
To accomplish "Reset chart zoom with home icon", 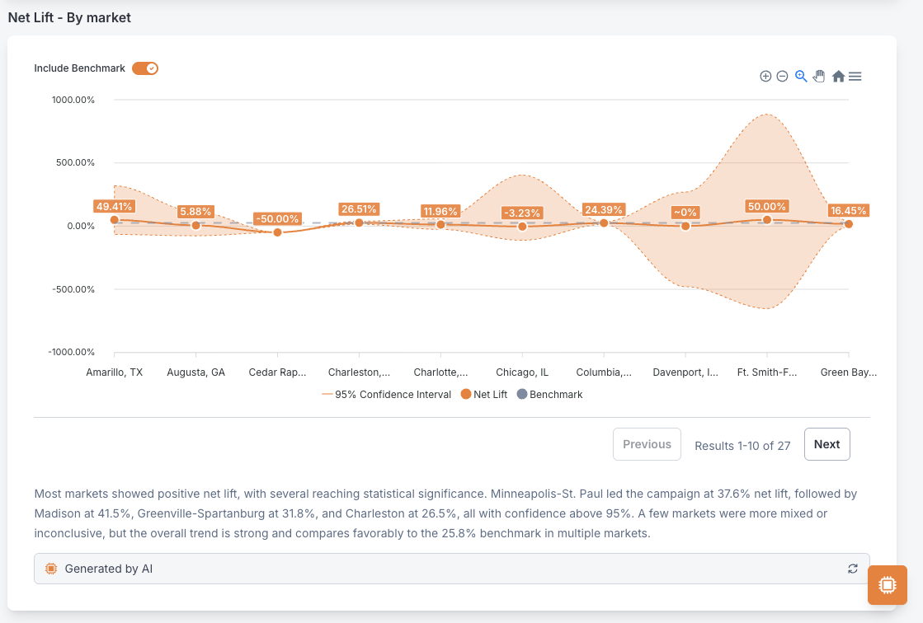I will pos(838,76).
